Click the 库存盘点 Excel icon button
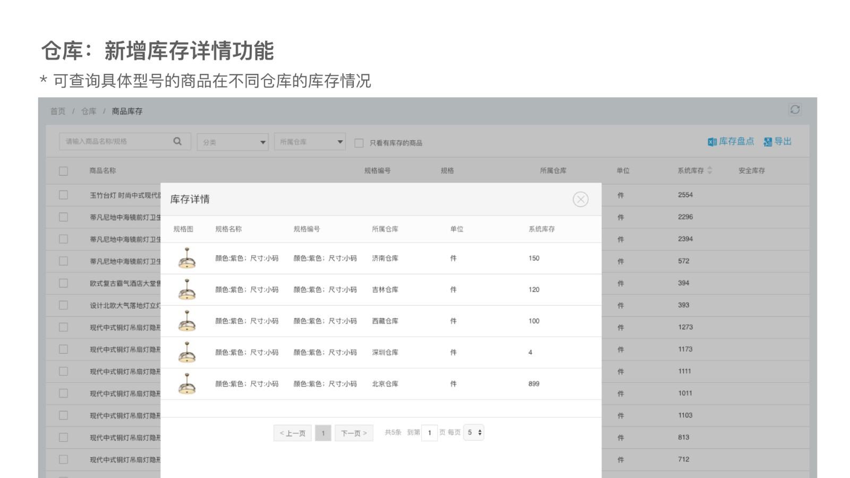Screen dimensions: 850x478 pyautogui.click(x=730, y=141)
